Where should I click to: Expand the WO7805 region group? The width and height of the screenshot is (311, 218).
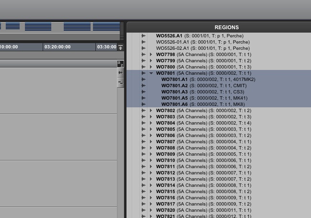[151, 129]
